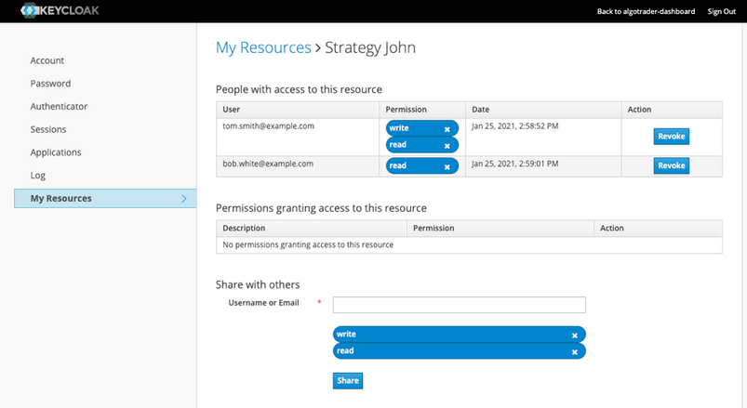Image resolution: width=747 pixels, height=408 pixels.
Task: Open My Resources breadcrumb link
Action: click(x=263, y=47)
